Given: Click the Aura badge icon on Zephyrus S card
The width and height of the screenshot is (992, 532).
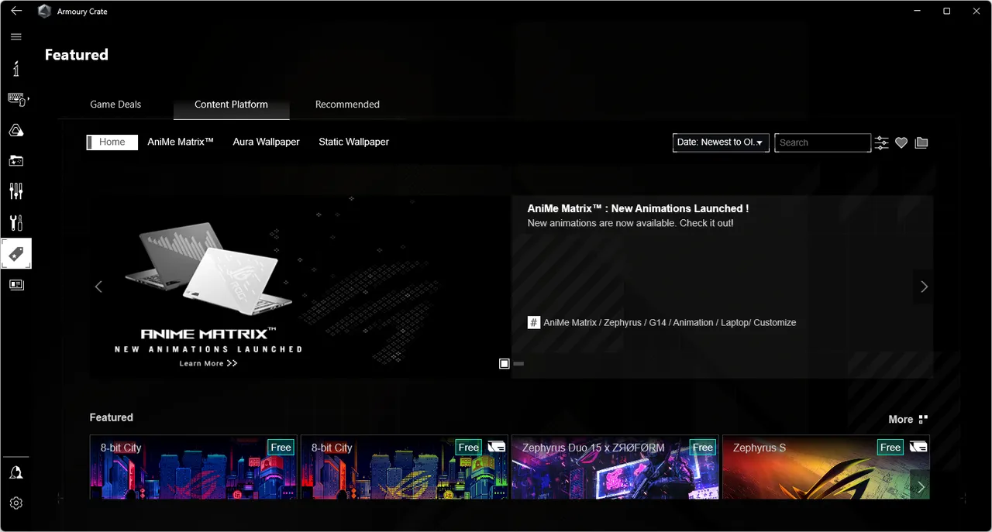Looking at the screenshot, I should click(x=918, y=447).
